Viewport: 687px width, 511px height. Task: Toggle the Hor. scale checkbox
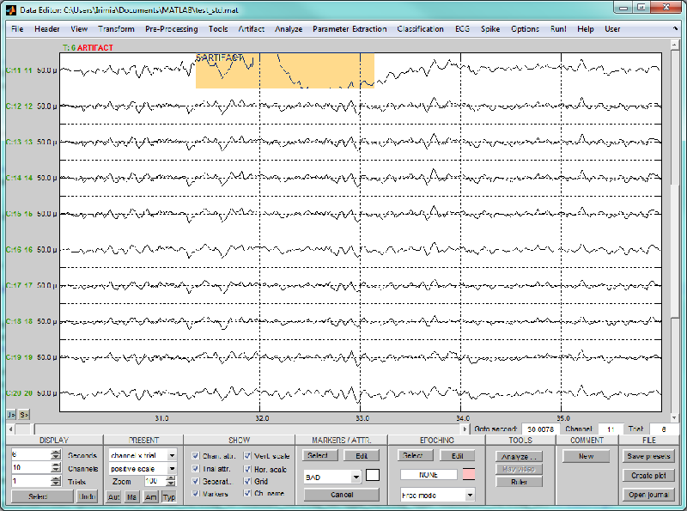pyautogui.click(x=247, y=469)
